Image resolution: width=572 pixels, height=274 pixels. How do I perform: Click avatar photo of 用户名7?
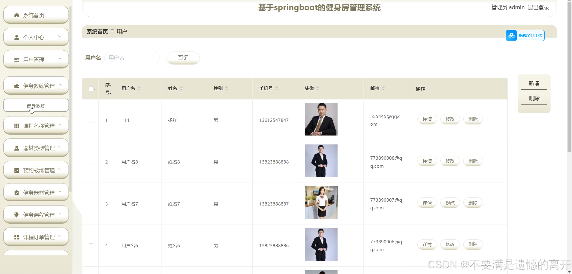(x=321, y=203)
